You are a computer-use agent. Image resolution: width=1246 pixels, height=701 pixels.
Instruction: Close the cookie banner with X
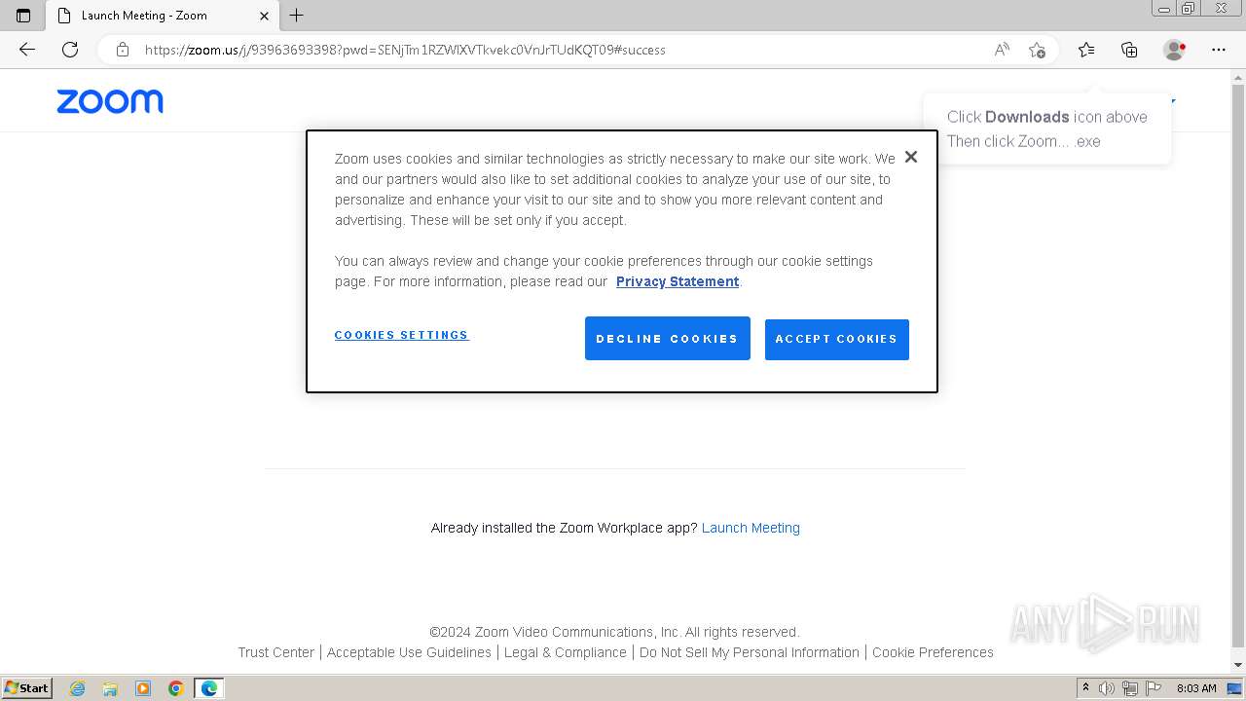click(x=910, y=157)
